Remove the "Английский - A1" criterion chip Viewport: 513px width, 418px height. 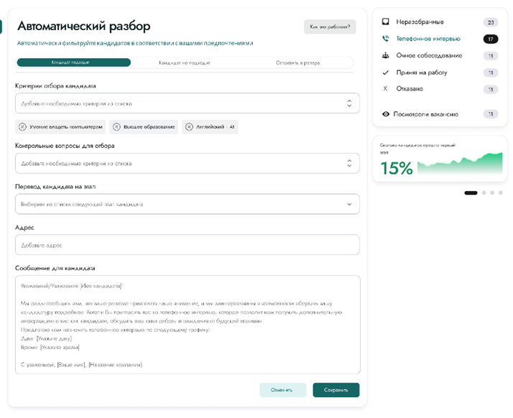tap(189, 127)
